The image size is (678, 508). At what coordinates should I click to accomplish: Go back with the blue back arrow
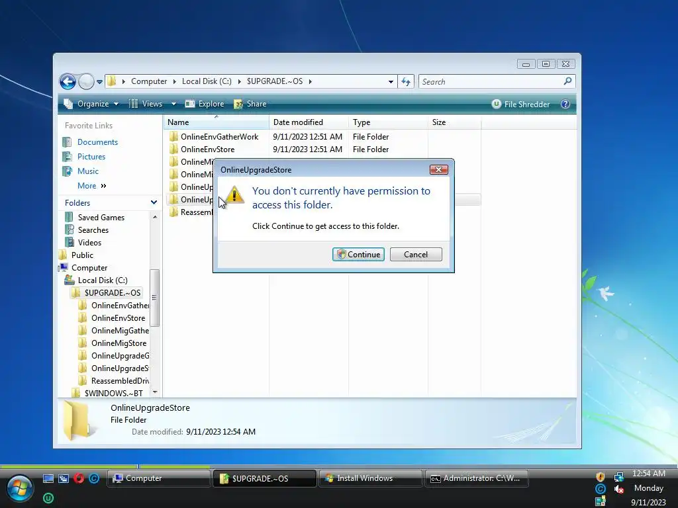68,81
